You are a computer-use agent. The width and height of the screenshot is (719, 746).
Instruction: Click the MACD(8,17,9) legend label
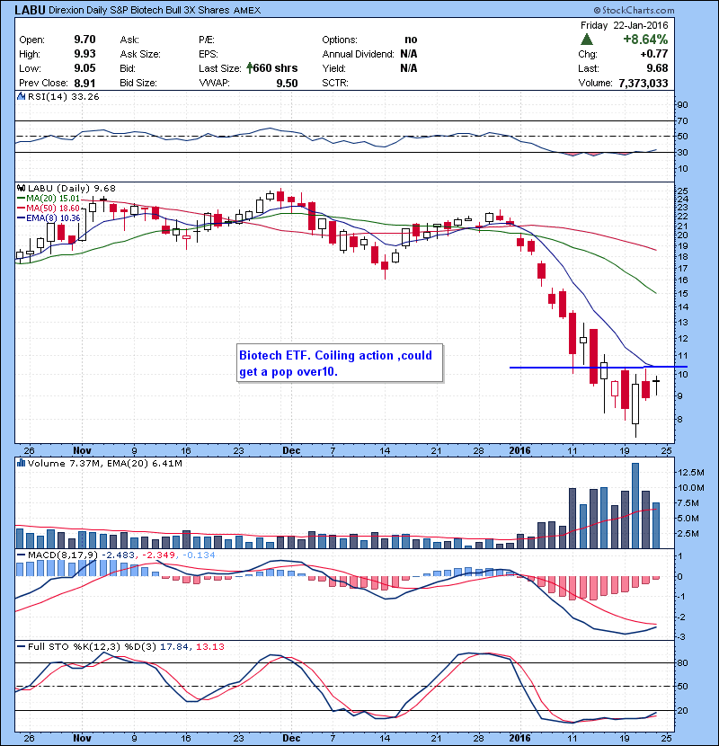(63, 555)
